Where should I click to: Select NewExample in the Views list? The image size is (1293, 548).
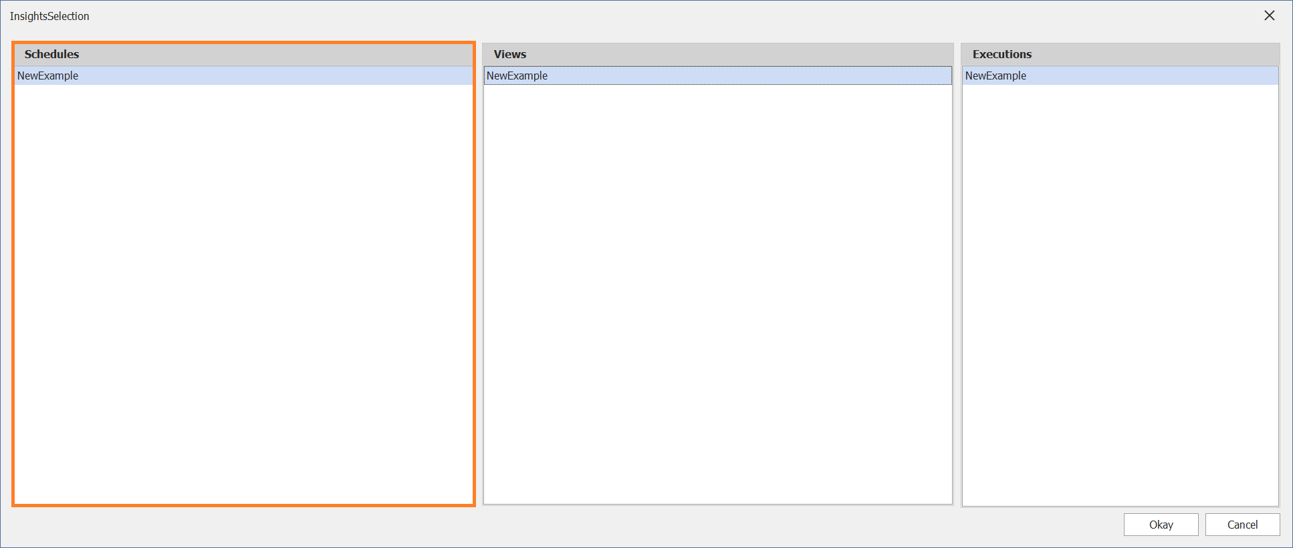point(718,76)
